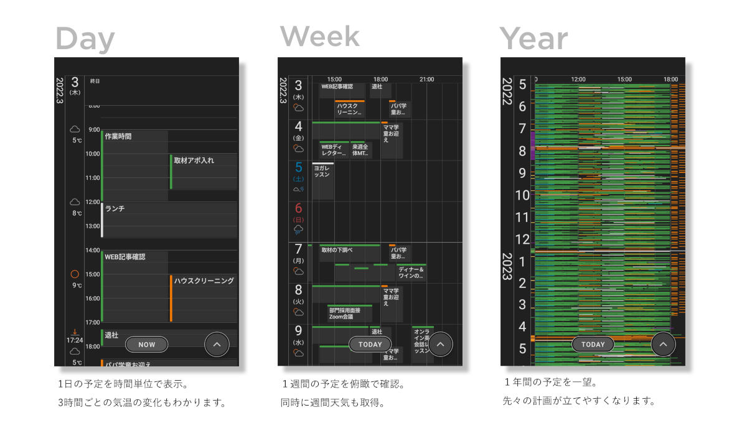The image size is (747, 423).
Task: Click the rain icon under day 6 (日)
Action: (299, 230)
